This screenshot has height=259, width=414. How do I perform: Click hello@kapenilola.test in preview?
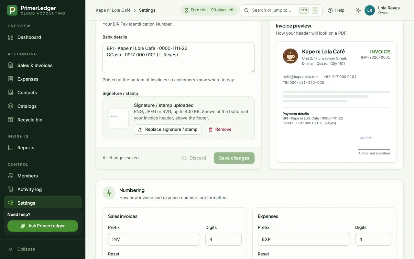coord(300,77)
